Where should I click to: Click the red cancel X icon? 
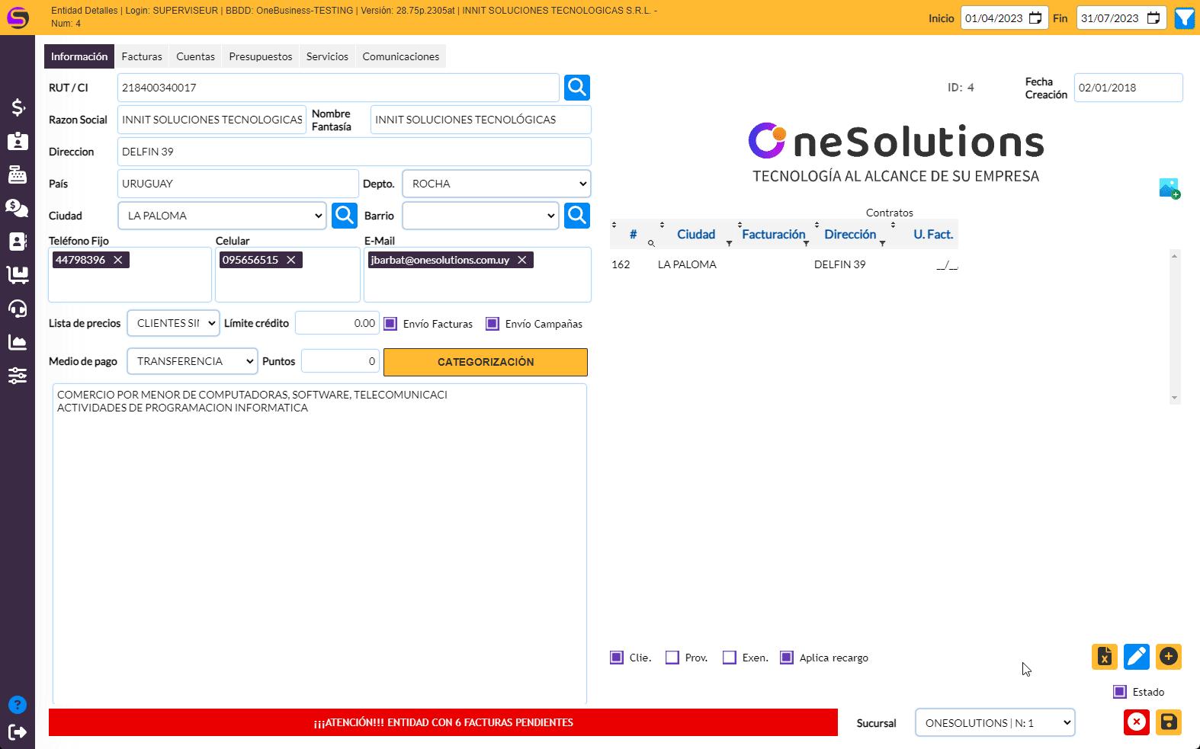pos(1136,722)
